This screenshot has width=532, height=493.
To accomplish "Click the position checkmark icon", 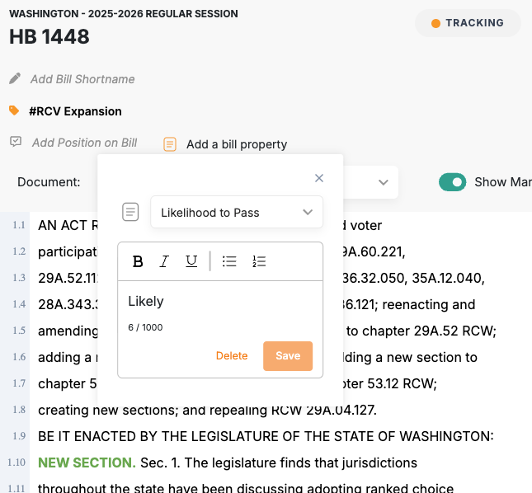I will (x=15, y=142).
